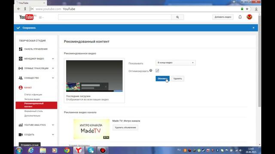Click the Made TV: Интро канала title
The height and width of the screenshot is (154, 275).
[126, 121]
